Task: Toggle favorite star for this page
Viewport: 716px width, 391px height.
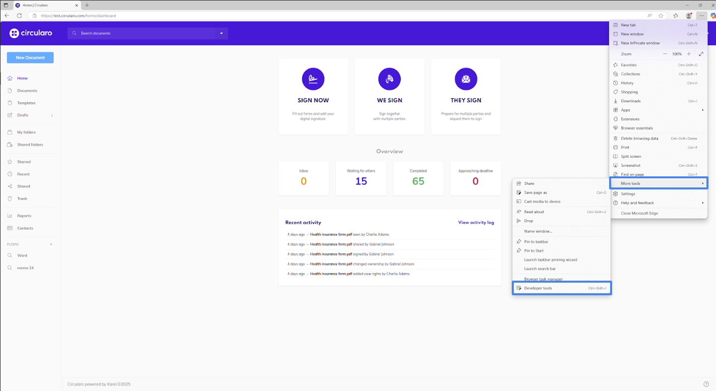Action: 661,15
